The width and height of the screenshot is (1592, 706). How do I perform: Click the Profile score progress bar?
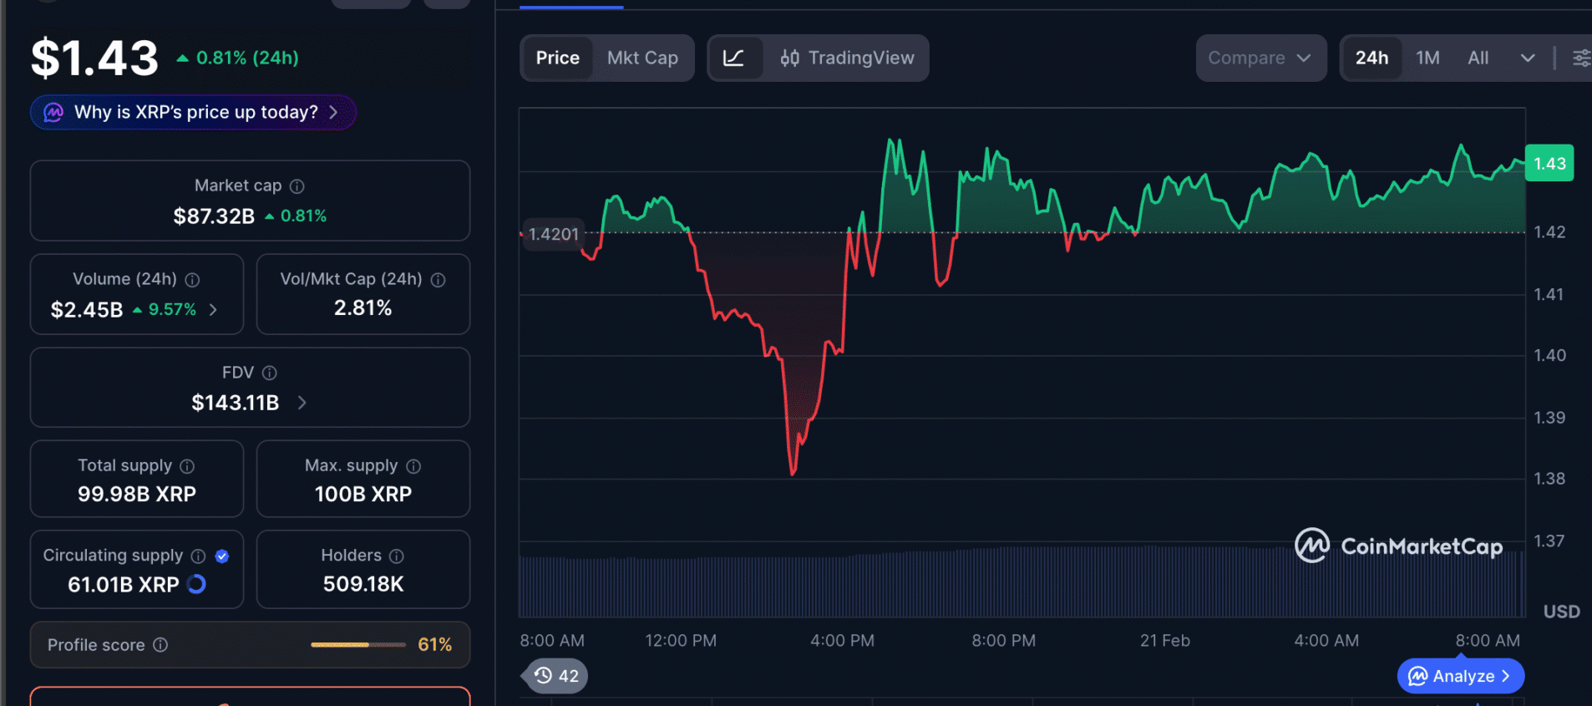[357, 645]
